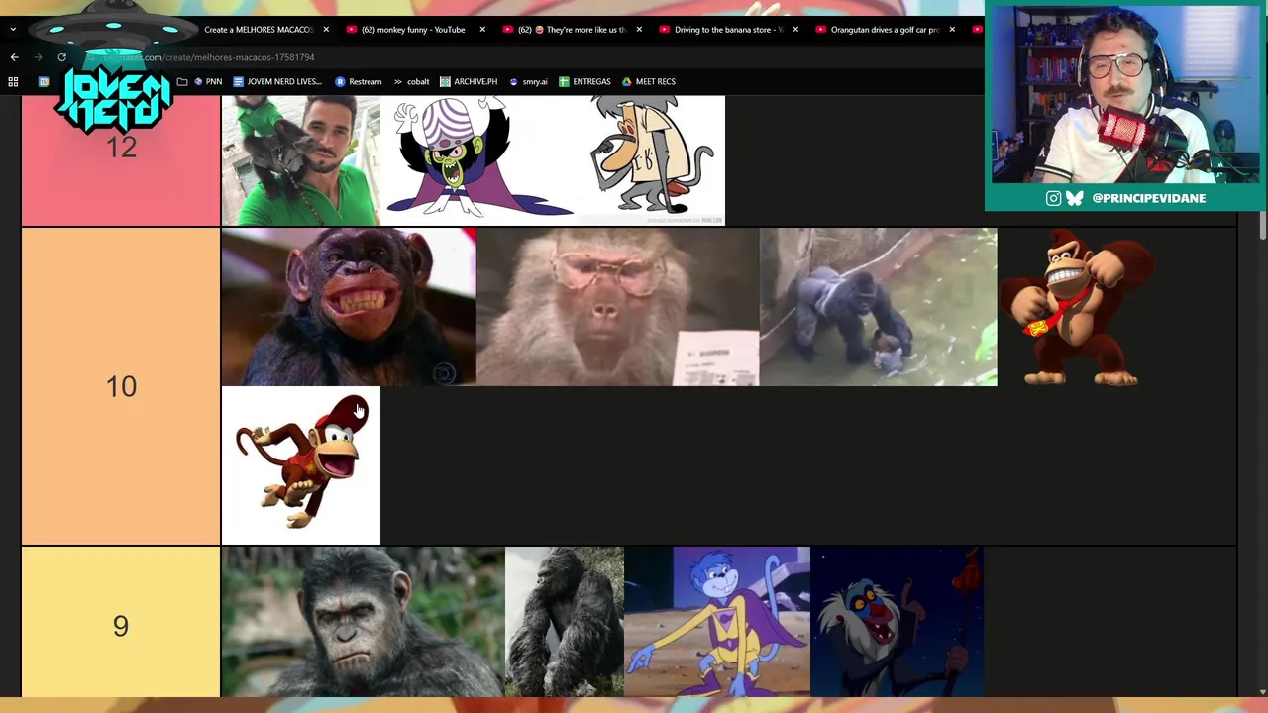This screenshot has height=713, width=1268.
Task: Reload the page with the refresh icon
Action: (61, 57)
